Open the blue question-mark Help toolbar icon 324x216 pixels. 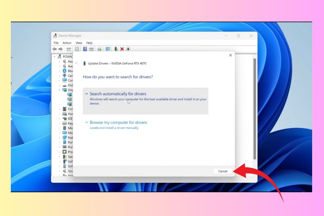[85, 49]
